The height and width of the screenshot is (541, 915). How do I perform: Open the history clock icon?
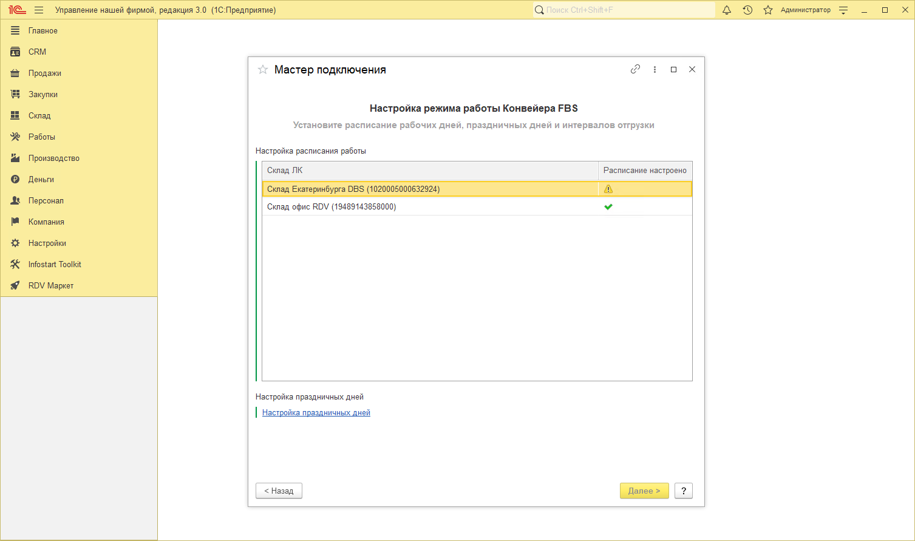747,10
